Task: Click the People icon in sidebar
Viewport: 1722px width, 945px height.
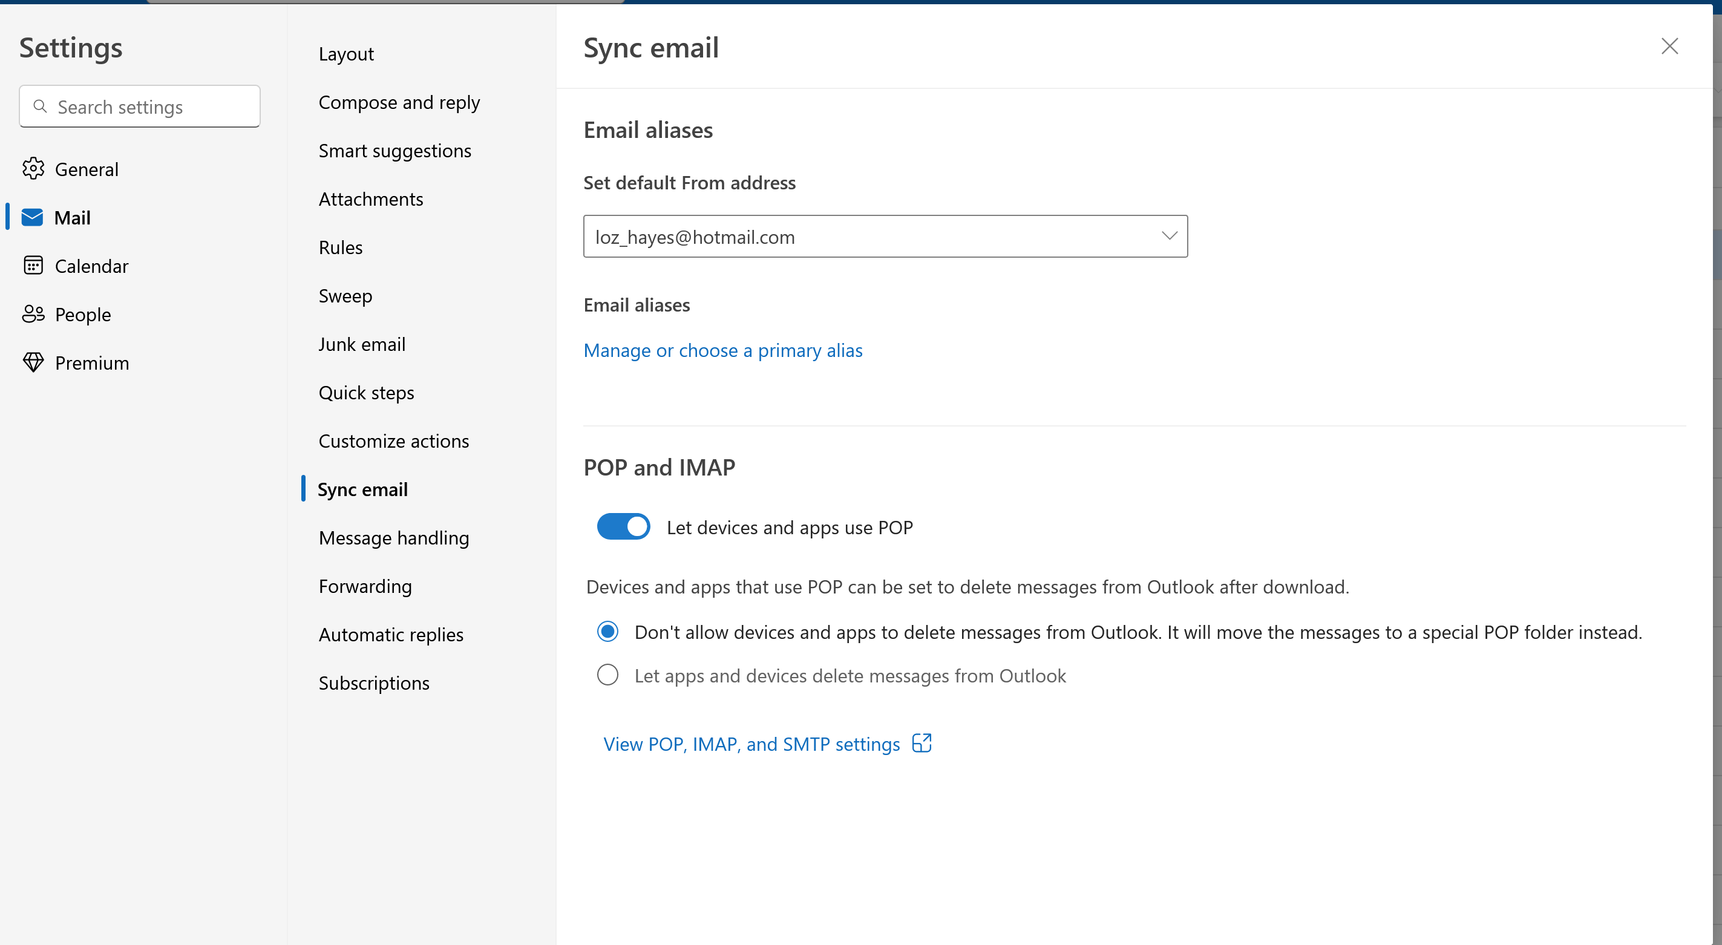Action: click(33, 314)
